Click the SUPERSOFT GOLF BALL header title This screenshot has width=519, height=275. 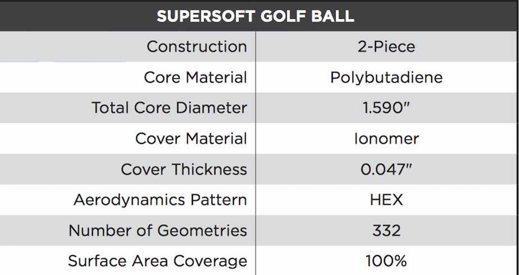point(255,16)
